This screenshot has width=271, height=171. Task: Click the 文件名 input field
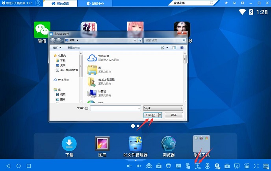tap(115, 108)
